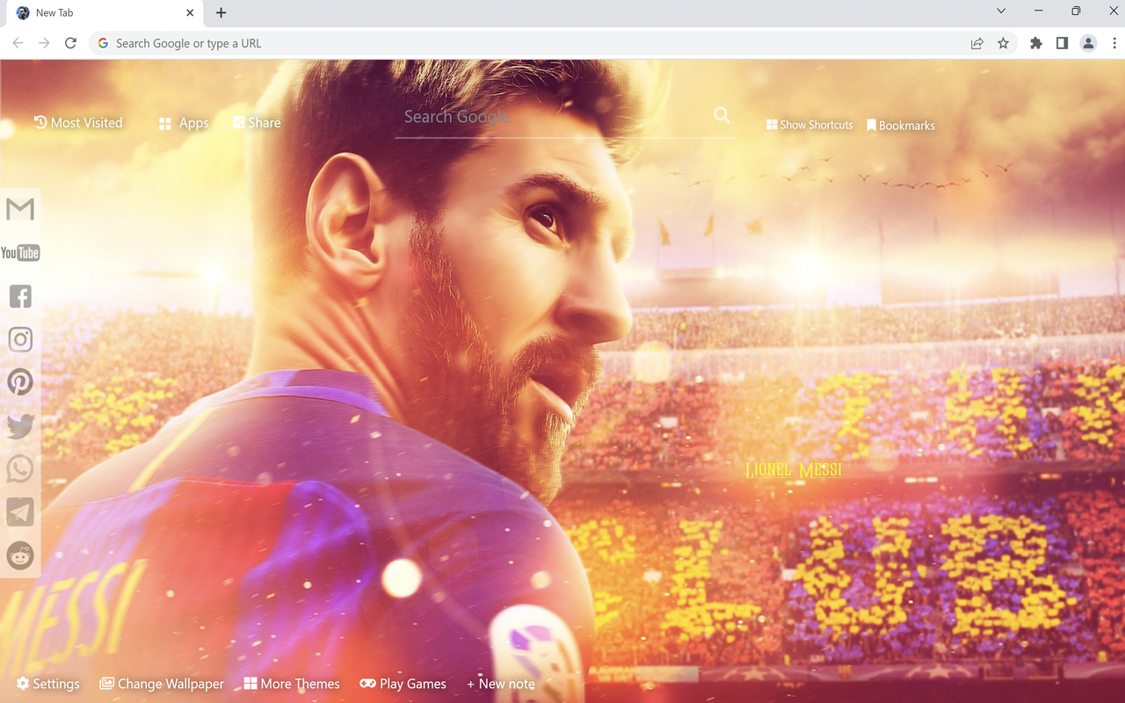Open Gmail from the sidebar
This screenshot has height=703, width=1125.
coord(20,209)
